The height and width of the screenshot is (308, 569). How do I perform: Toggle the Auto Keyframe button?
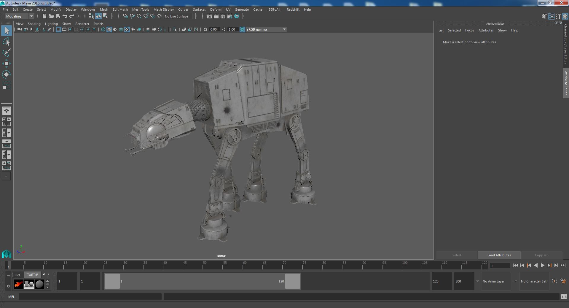(x=554, y=281)
